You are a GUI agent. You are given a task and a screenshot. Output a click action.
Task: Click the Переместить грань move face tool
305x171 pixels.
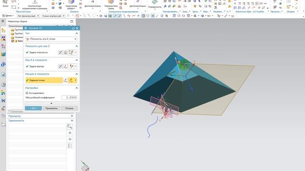pyautogui.click(x=111, y=5)
